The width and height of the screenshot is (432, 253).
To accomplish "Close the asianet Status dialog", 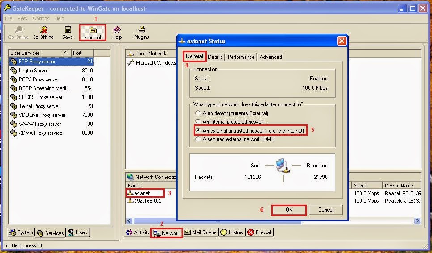I will point(342,41).
